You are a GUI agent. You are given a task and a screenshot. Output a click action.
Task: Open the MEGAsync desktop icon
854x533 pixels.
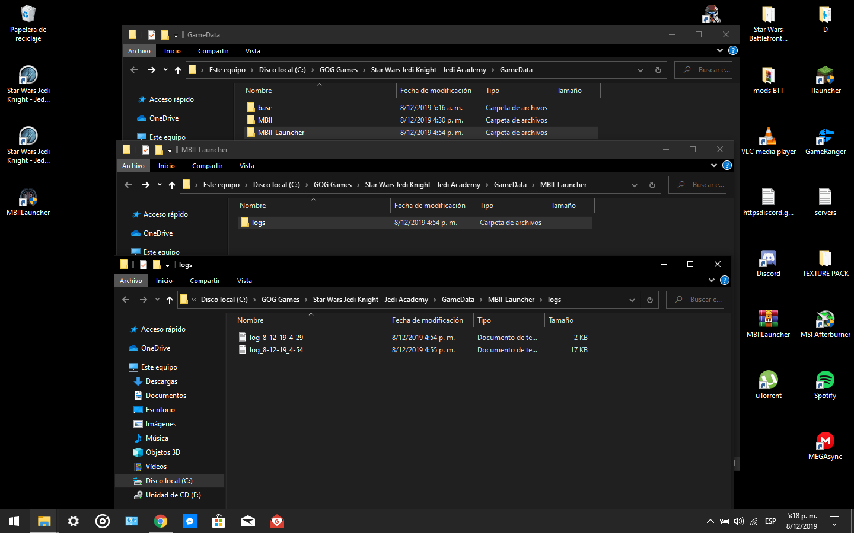point(825,442)
